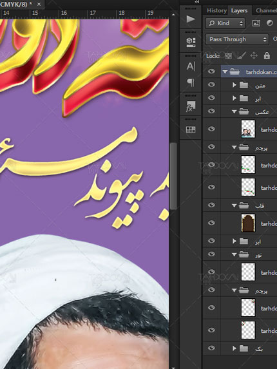This screenshot has height=369, width=277.
Task: Select the tarhdokan group name
Action: [262, 72]
